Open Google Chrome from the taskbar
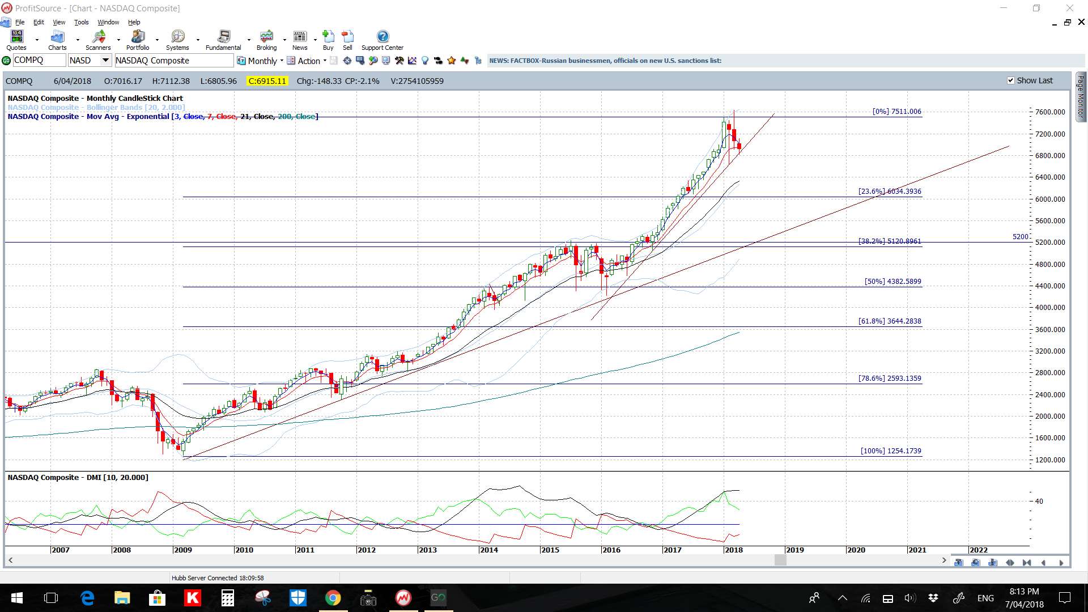This screenshot has width=1088, height=612. click(x=333, y=598)
